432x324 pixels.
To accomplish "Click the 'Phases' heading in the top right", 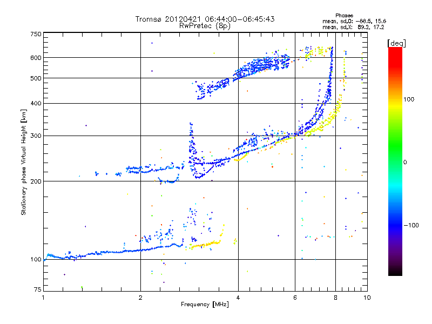I will pyautogui.click(x=344, y=16).
